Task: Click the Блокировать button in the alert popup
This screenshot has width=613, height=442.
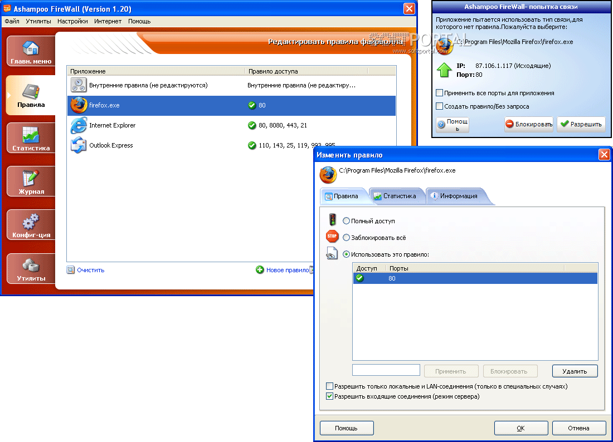Action: pyautogui.click(x=528, y=124)
